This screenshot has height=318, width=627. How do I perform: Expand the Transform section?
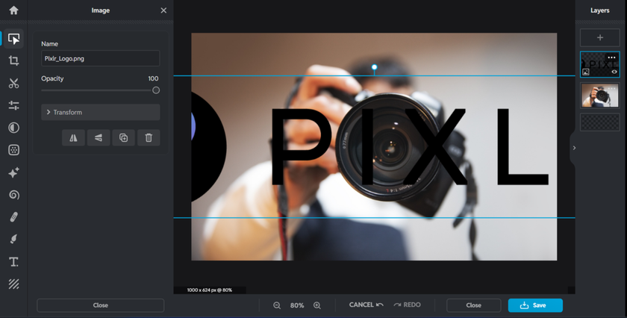[x=100, y=113]
